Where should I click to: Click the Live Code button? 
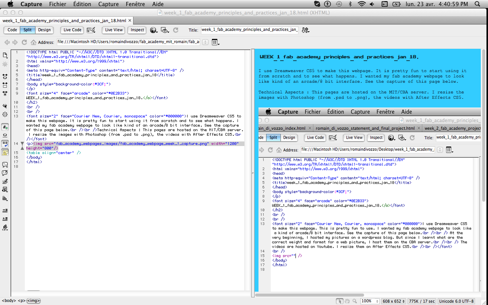[72, 30]
